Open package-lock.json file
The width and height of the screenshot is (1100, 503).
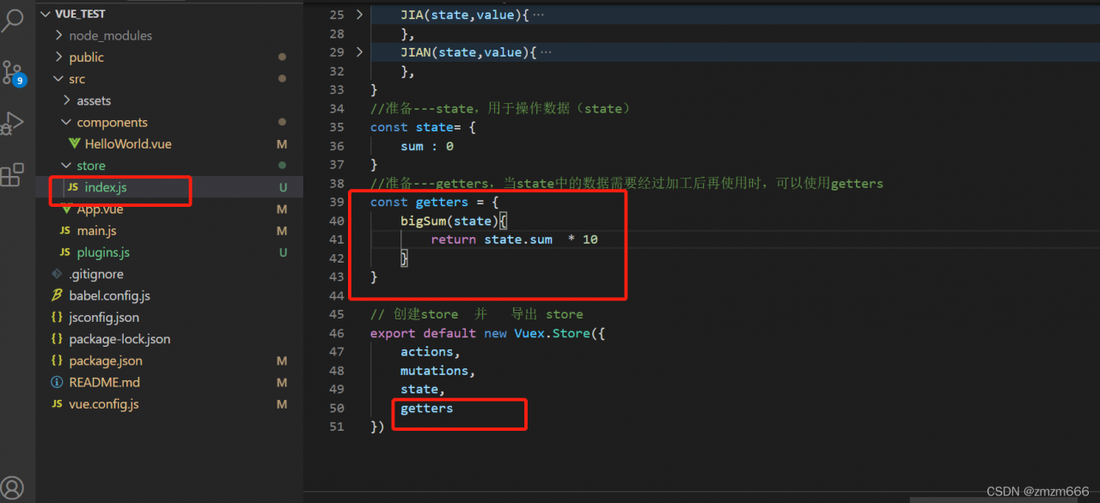tap(119, 339)
